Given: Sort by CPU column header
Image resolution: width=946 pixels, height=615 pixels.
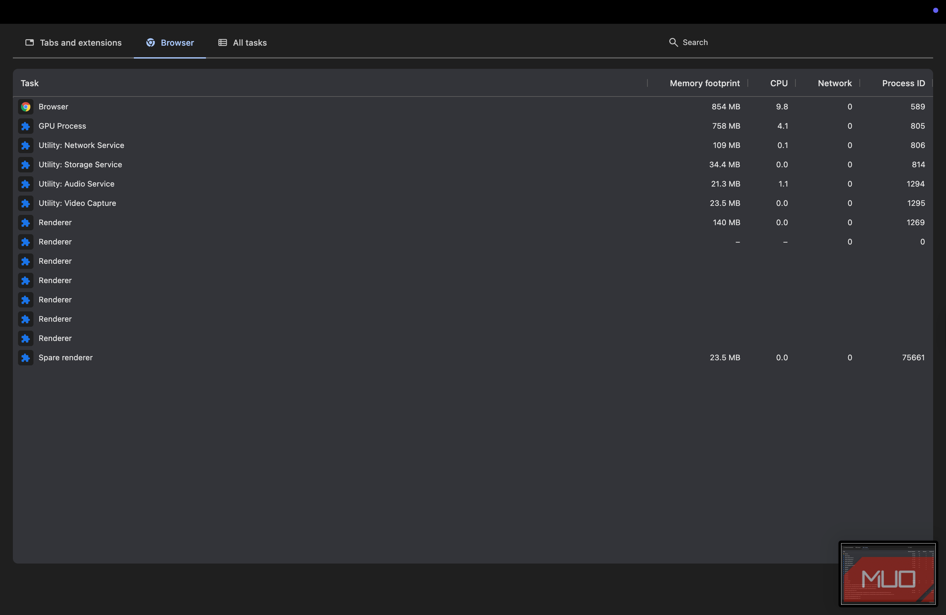Looking at the screenshot, I should [x=778, y=83].
